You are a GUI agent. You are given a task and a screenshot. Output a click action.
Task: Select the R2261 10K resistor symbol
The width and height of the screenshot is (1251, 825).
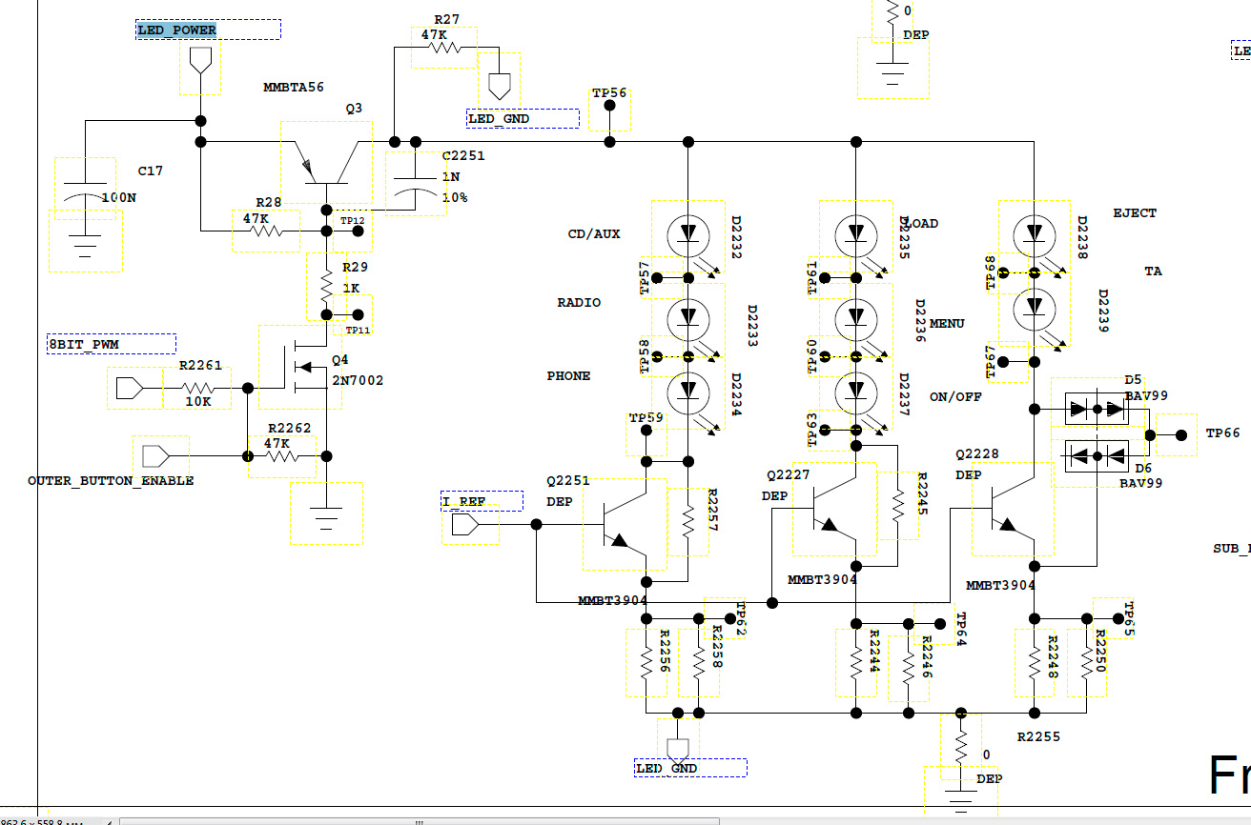click(196, 388)
